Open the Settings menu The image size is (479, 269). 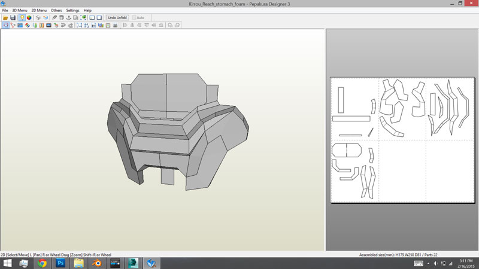coord(72,10)
